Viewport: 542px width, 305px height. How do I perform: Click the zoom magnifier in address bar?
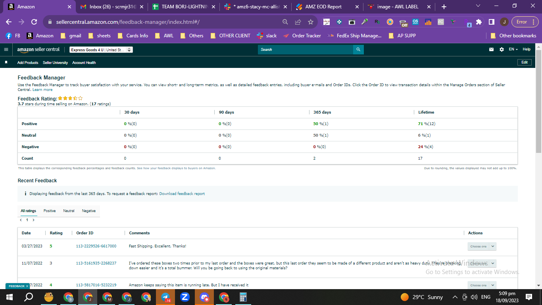pyautogui.click(x=285, y=22)
